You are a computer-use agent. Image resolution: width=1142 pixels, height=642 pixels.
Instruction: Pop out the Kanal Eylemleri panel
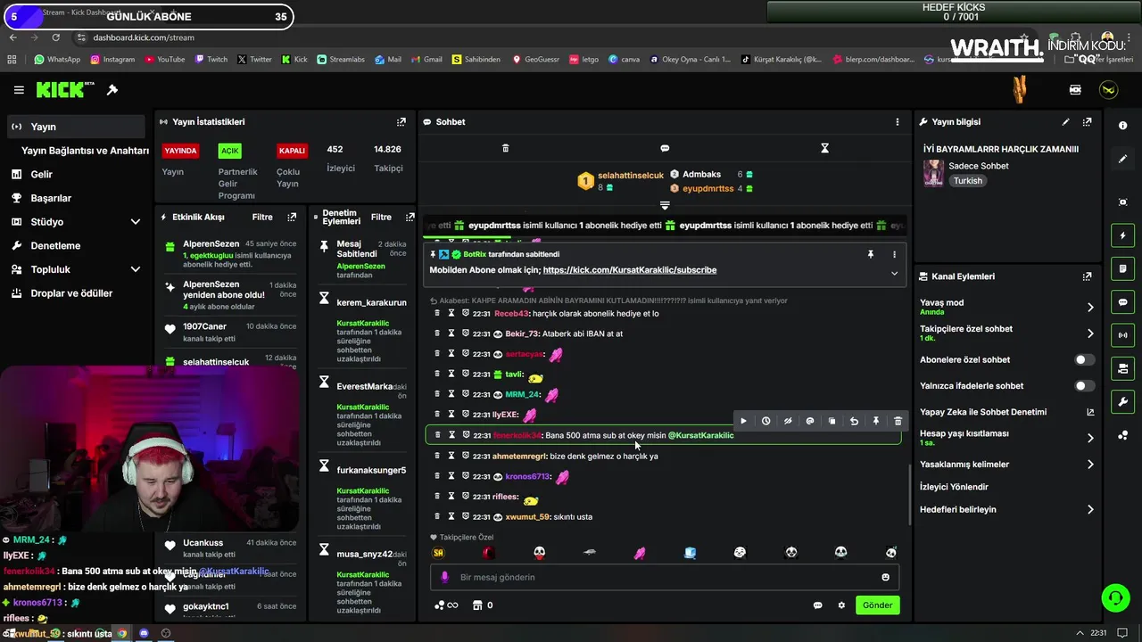coord(1087,276)
